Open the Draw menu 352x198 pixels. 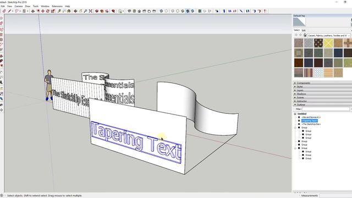[28, 6]
